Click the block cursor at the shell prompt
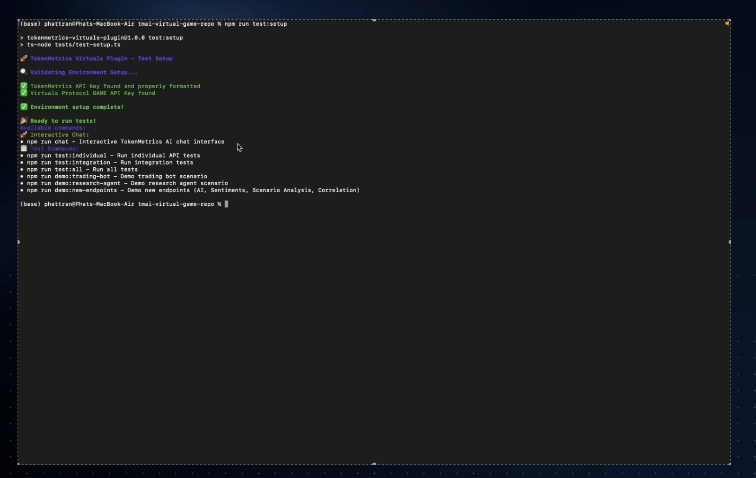Screen dimensions: 756x478 click(227, 204)
